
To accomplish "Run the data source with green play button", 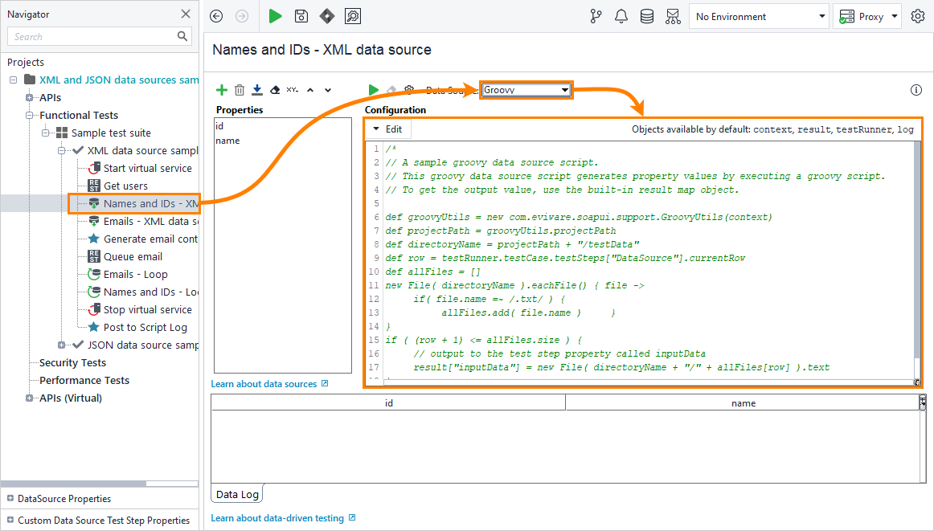I will (x=373, y=90).
